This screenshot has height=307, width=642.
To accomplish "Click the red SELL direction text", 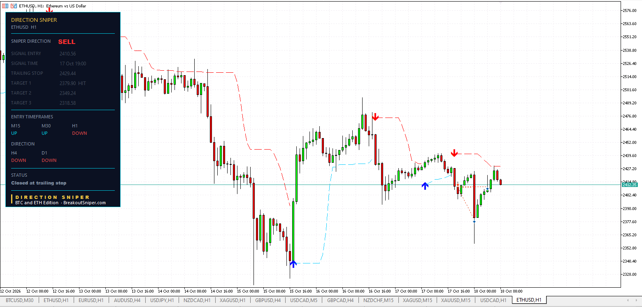I will click(67, 42).
